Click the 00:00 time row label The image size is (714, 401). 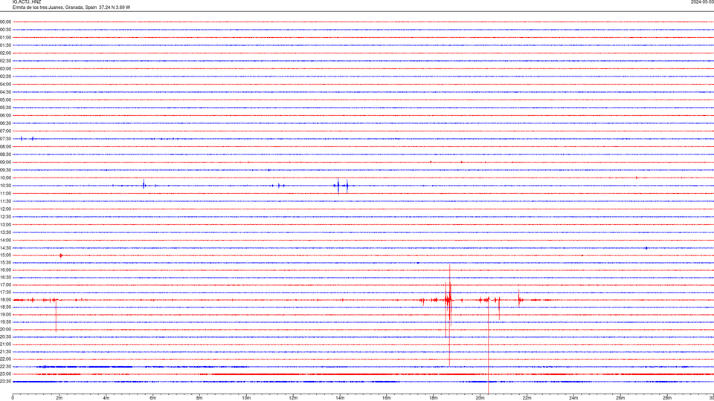click(x=5, y=22)
